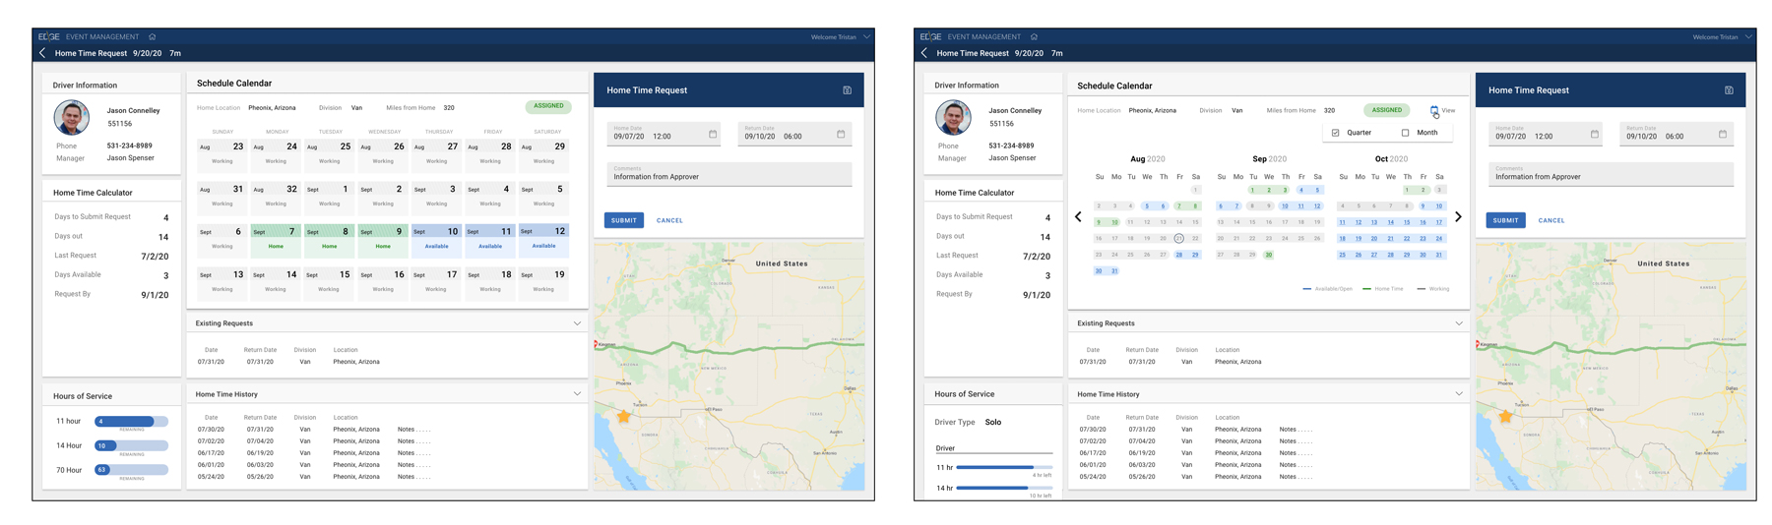Select Sept 7 Home day in calendar
This screenshot has width=1772, height=525.
276,238
